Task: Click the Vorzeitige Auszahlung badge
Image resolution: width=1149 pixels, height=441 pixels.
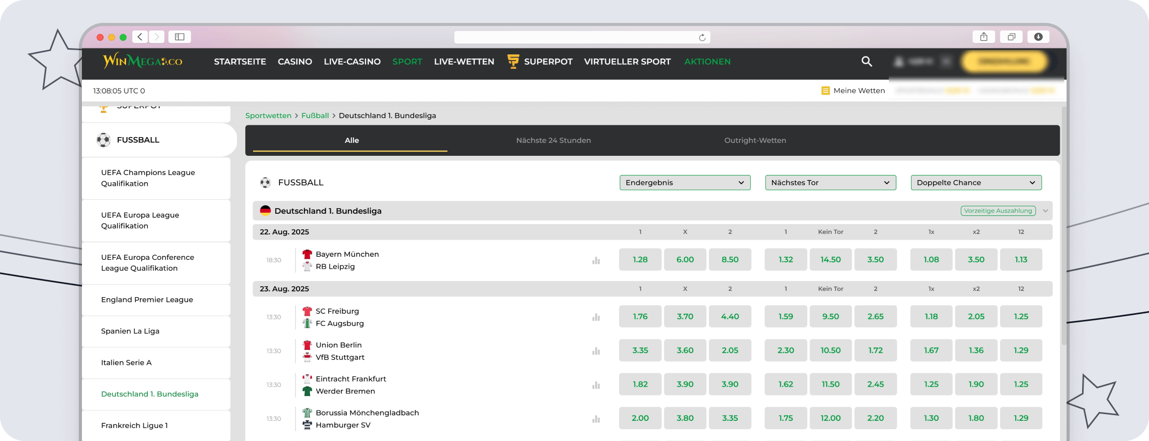Action: (x=998, y=211)
